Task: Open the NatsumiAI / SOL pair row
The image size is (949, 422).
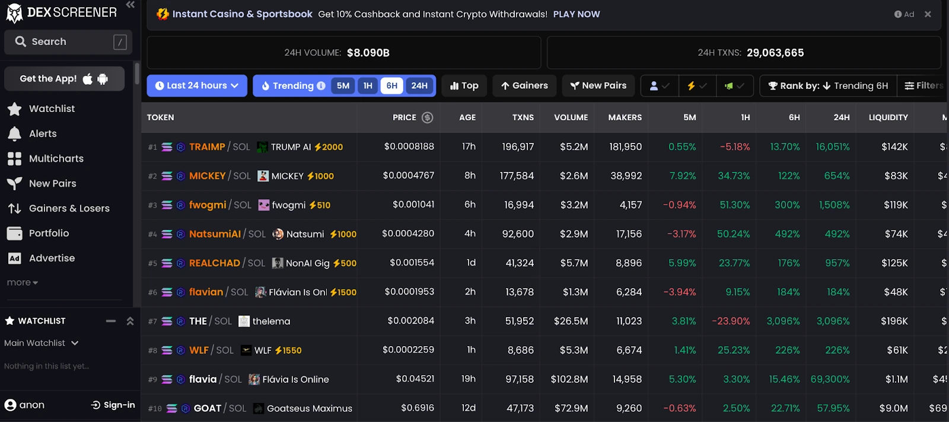Action: (x=544, y=234)
